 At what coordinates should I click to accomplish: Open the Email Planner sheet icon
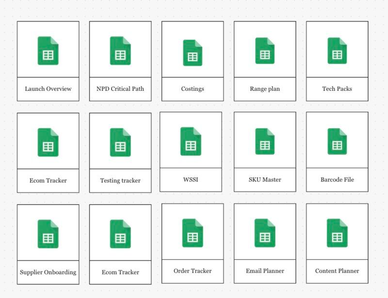[x=265, y=233]
